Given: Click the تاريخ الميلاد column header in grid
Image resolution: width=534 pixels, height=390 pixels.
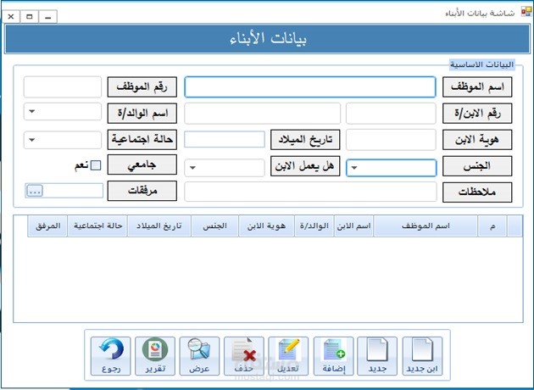Looking at the screenshot, I should [159, 226].
